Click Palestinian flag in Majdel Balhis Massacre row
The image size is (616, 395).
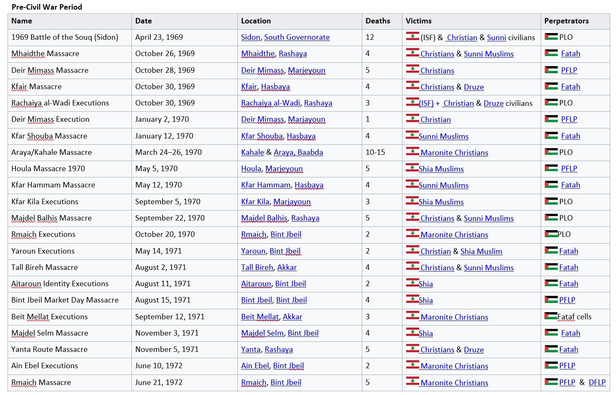[551, 218]
